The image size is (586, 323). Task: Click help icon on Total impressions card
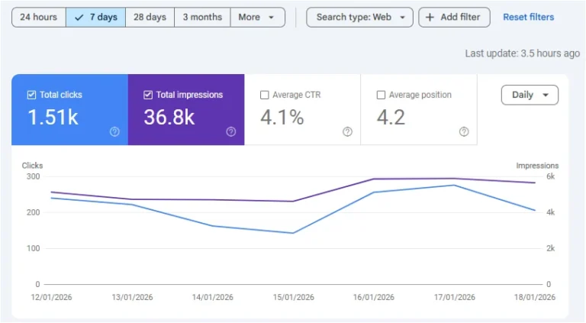(231, 131)
